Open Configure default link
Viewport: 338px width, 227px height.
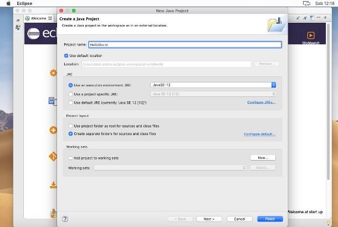(259, 134)
